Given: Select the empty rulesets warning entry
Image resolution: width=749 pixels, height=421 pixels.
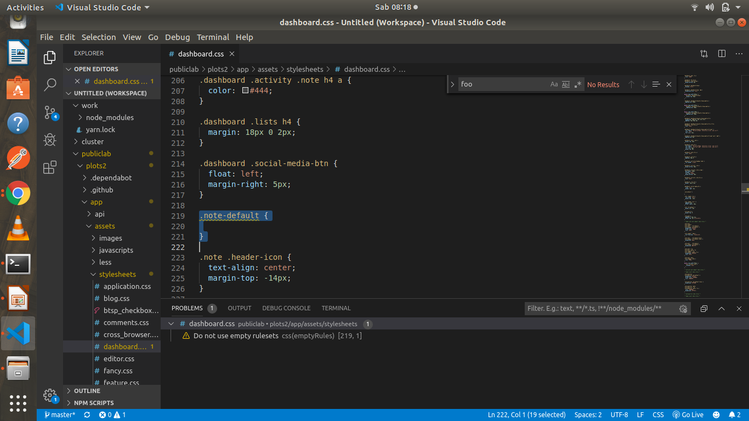Looking at the screenshot, I should coord(455,335).
